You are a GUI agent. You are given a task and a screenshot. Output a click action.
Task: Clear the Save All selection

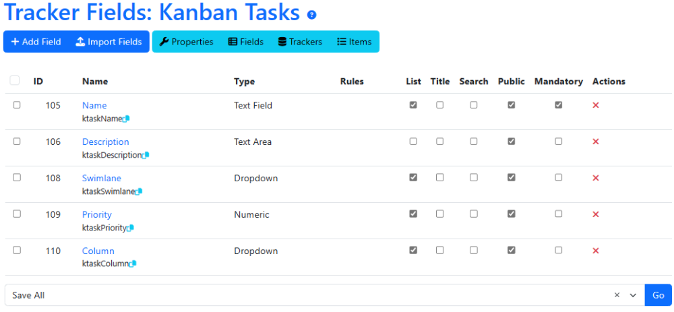tap(617, 294)
